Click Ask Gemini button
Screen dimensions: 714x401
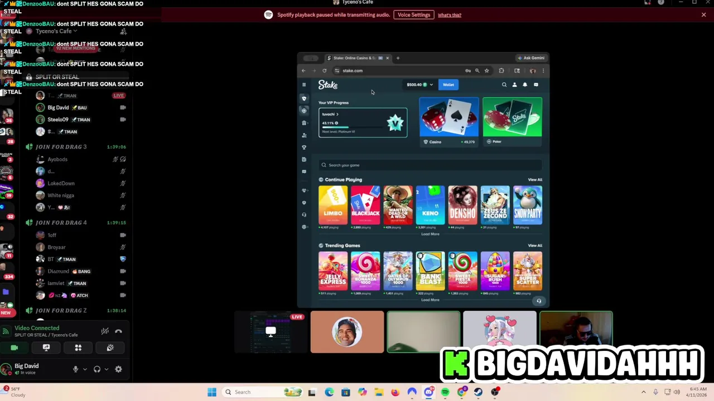(531, 58)
